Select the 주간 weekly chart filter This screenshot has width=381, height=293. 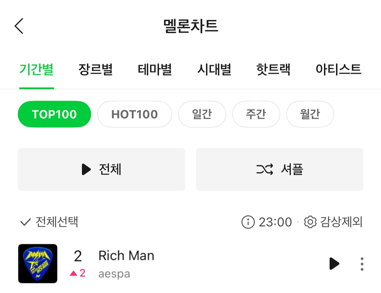click(x=256, y=114)
